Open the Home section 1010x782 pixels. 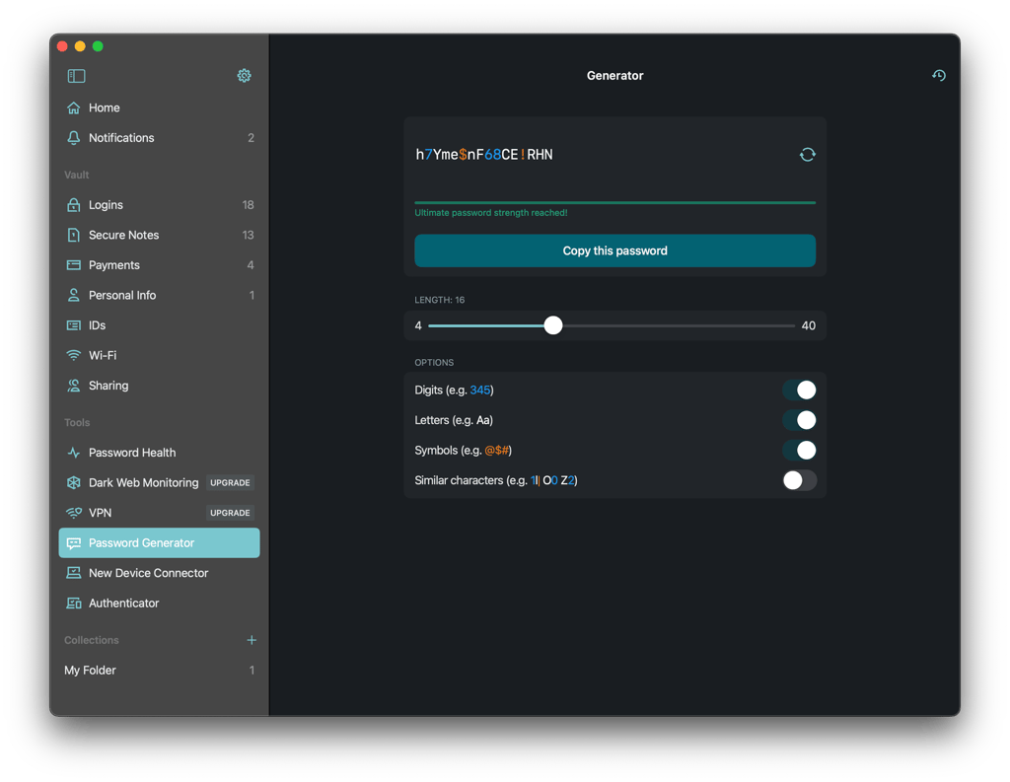159,107
